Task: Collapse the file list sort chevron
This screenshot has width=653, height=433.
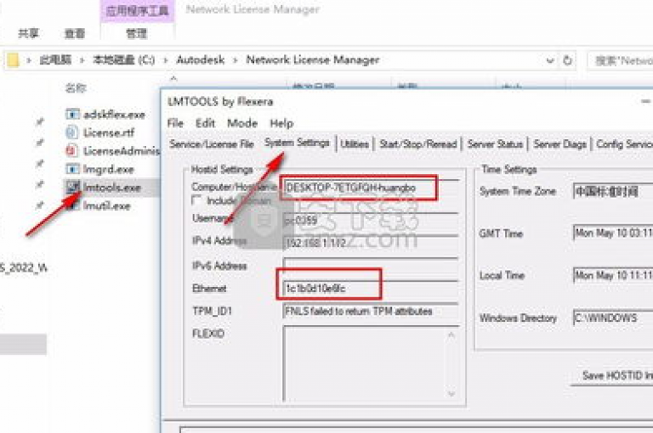Action: click(x=173, y=78)
